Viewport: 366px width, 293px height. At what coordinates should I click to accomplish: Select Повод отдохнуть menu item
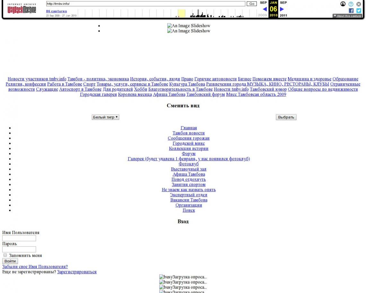(188, 180)
